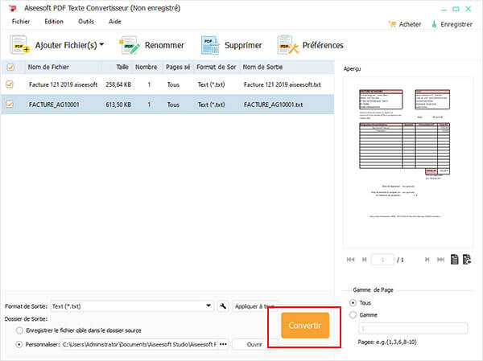Click the document view icon below preview
Image resolution: width=483 pixels, height=361 pixels.
click(454, 260)
